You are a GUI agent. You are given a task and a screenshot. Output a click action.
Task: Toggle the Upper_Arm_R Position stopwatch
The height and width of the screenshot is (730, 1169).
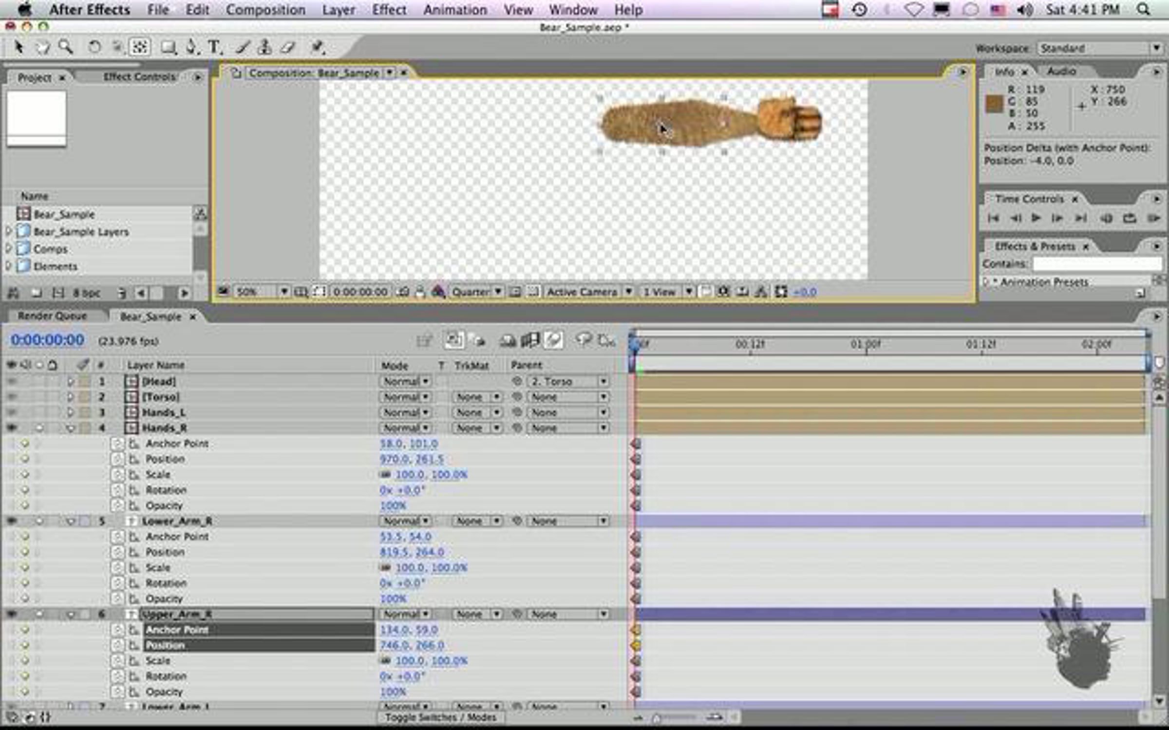coord(117,645)
